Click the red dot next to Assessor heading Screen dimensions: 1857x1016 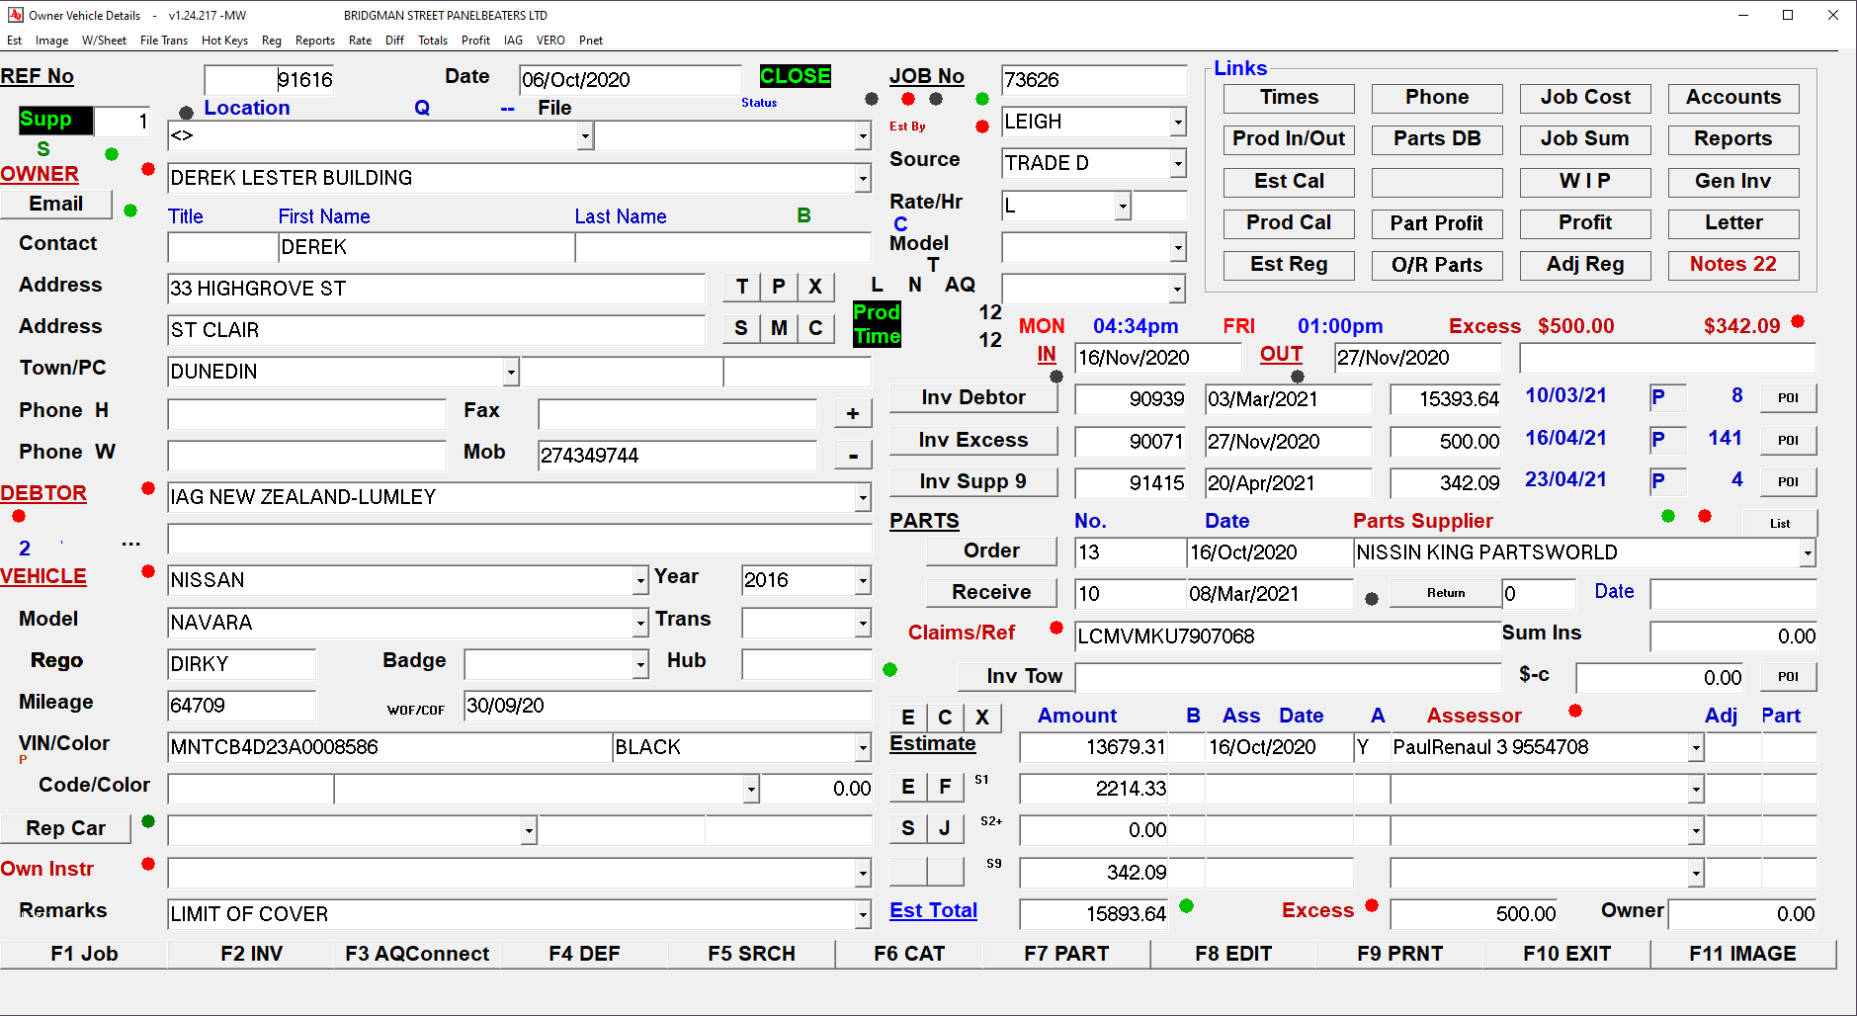click(1575, 711)
